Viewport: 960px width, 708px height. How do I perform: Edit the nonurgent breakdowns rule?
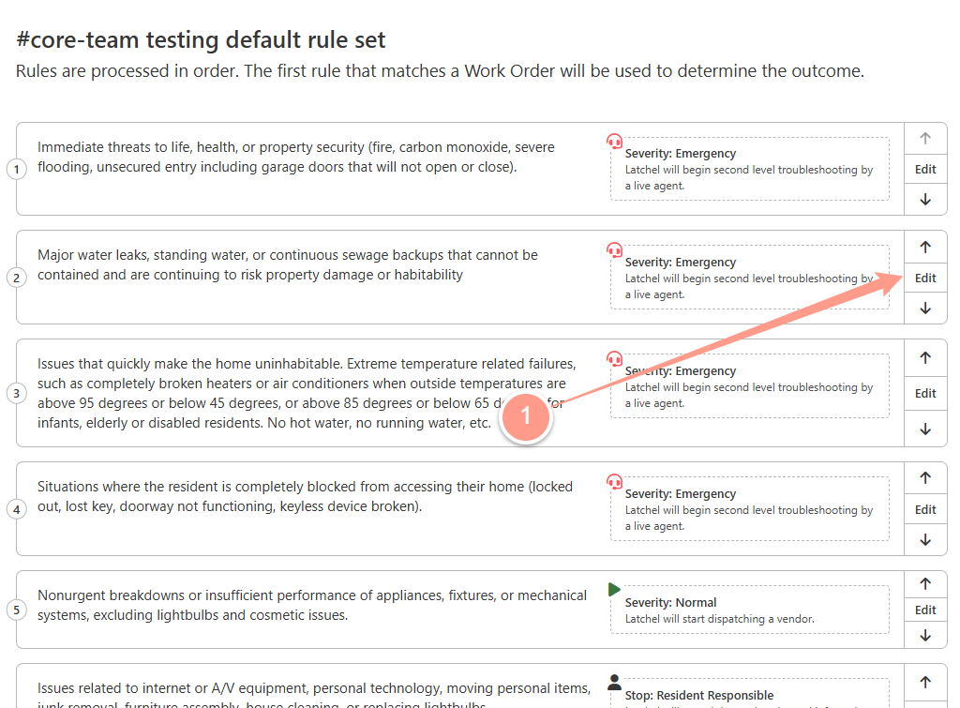(925, 610)
